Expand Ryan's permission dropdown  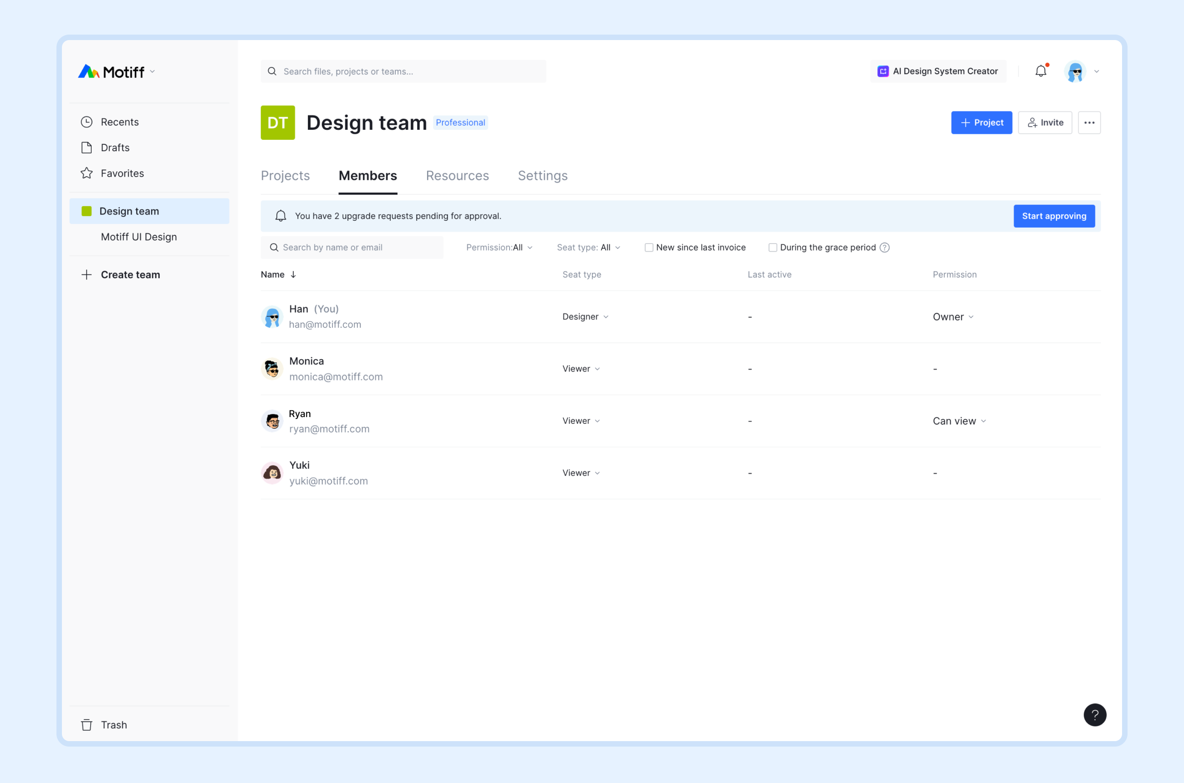[959, 420]
